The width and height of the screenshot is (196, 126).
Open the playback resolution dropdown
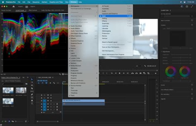pos(139,66)
